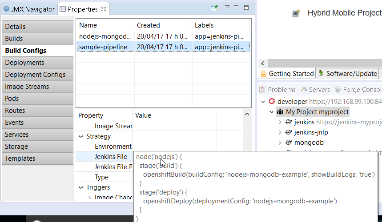The width and height of the screenshot is (382, 222).
Task: Open the Templates section
Action: 20,159
